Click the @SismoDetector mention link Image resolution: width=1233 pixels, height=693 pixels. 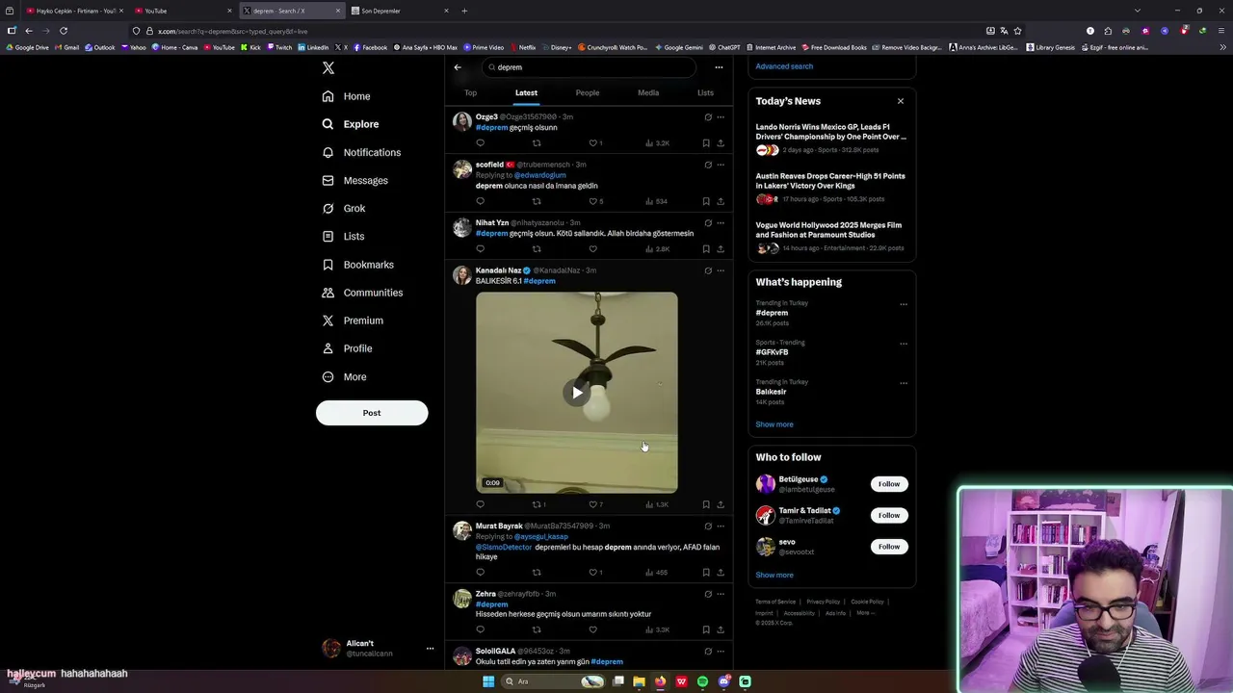504,547
